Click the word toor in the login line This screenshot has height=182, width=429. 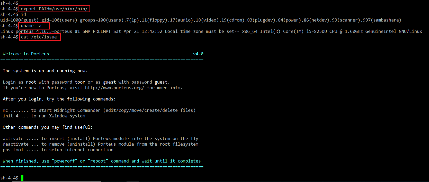[x=80, y=82]
